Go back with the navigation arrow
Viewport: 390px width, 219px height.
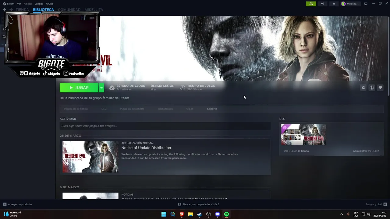click(x=5, y=9)
